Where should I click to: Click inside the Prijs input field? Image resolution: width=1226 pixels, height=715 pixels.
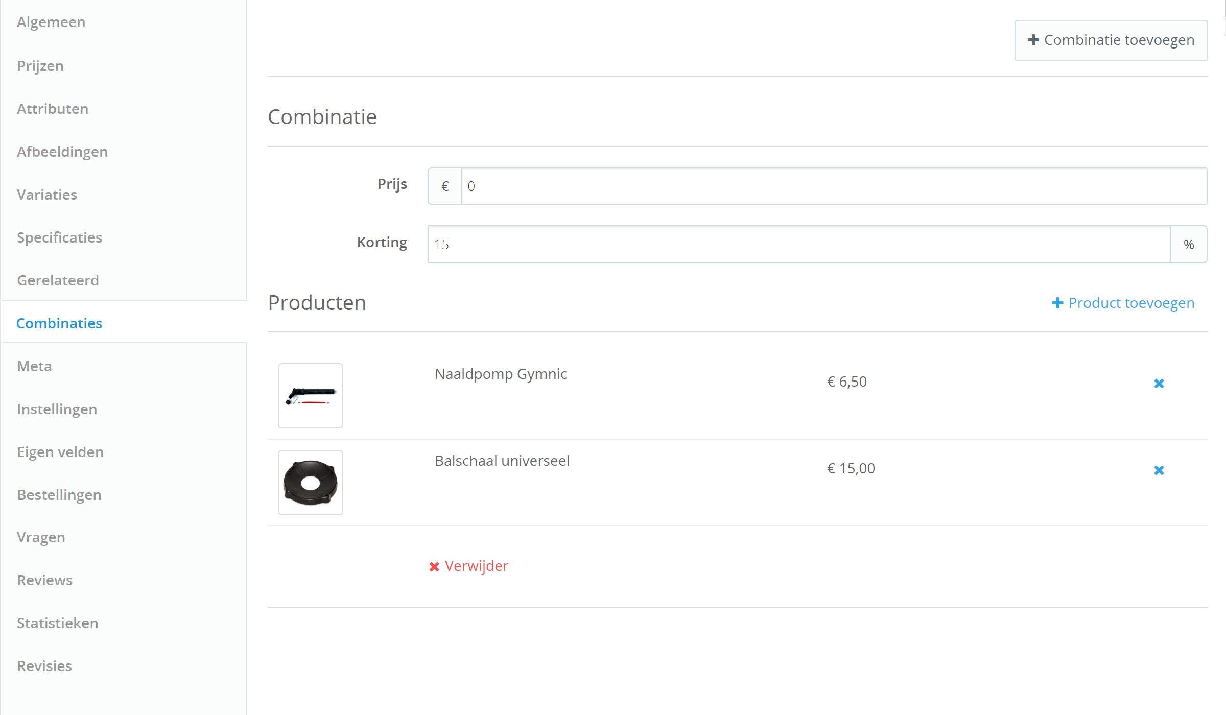[x=834, y=186]
